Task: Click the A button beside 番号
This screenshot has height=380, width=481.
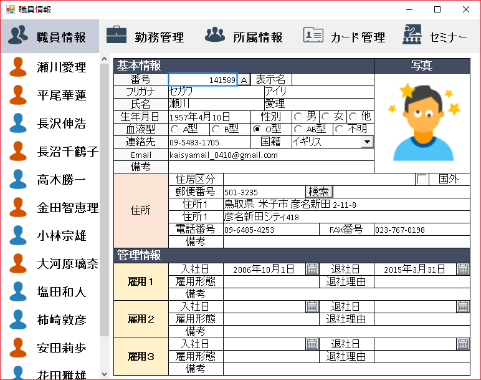Action: point(244,80)
